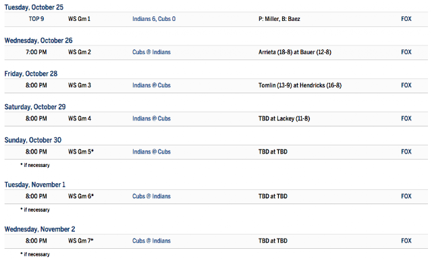Select the Wednesday, October 26 date heading
Image resolution: width=432 pixels, height=261 pixels.
click(x=38, y=41)
